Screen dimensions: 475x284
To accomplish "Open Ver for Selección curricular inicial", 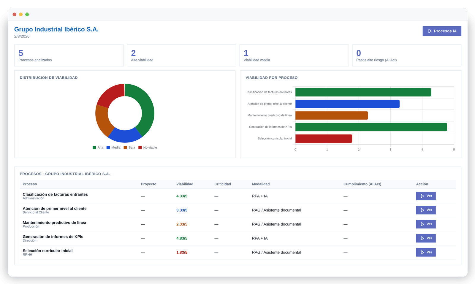I will pos(426,252).
